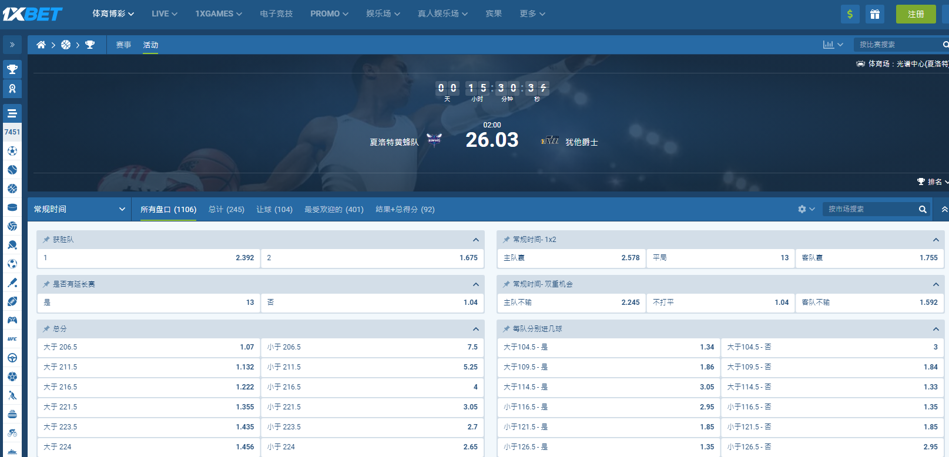Image resolution: width=949 pixels, height=457 pixels.
Task: Click the esports gamepad sidebar icon
Action: pyautogui.click(x=12, y=320)
